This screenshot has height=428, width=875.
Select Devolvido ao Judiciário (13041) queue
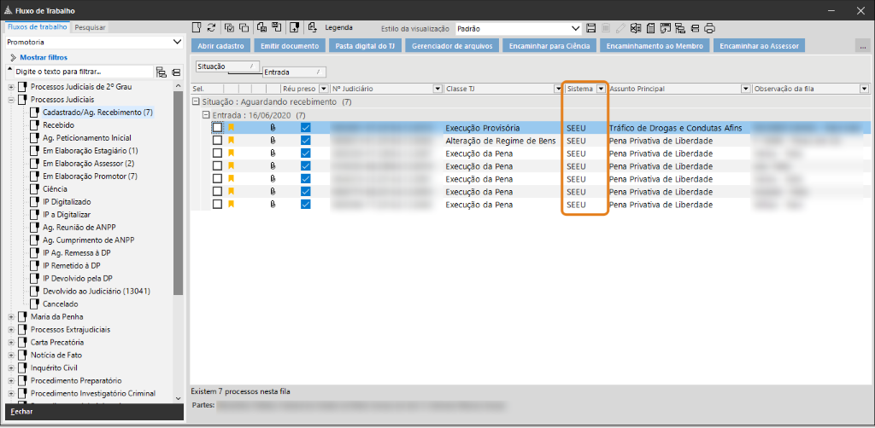96,291
